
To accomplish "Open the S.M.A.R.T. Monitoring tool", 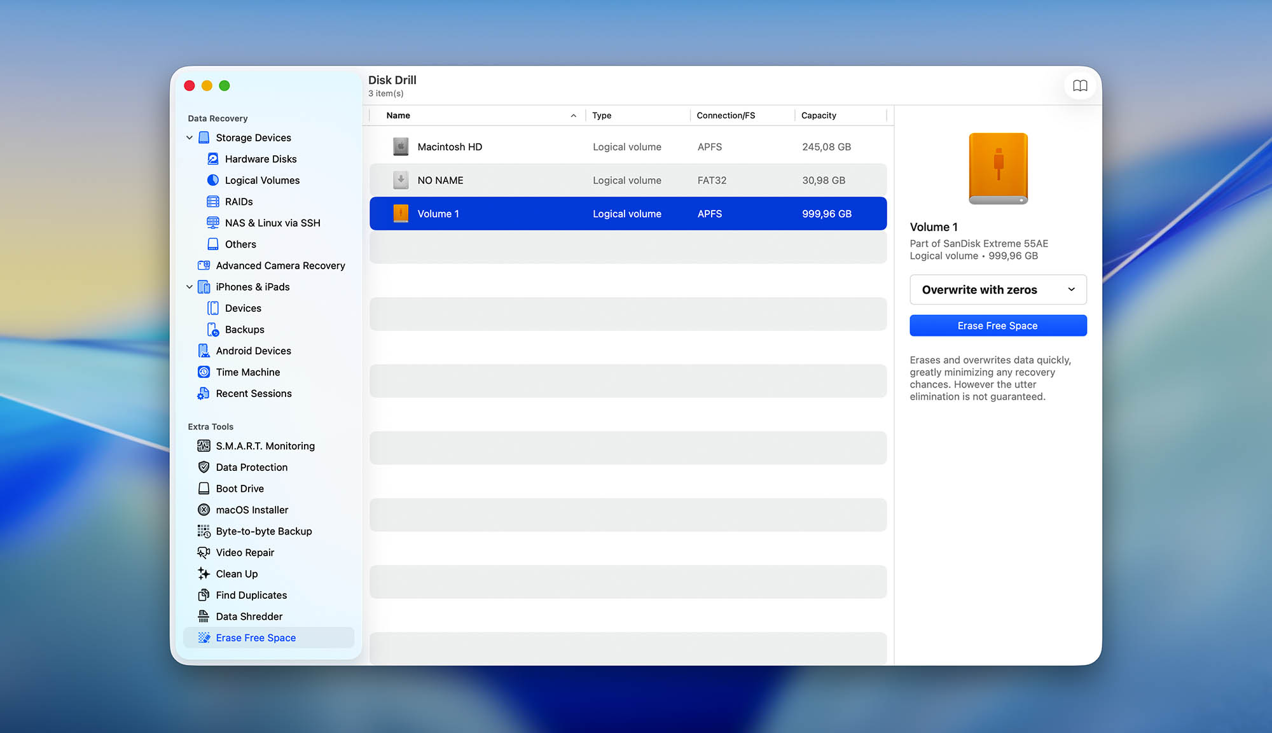I will pyautogui.click(x=265, y=445).
